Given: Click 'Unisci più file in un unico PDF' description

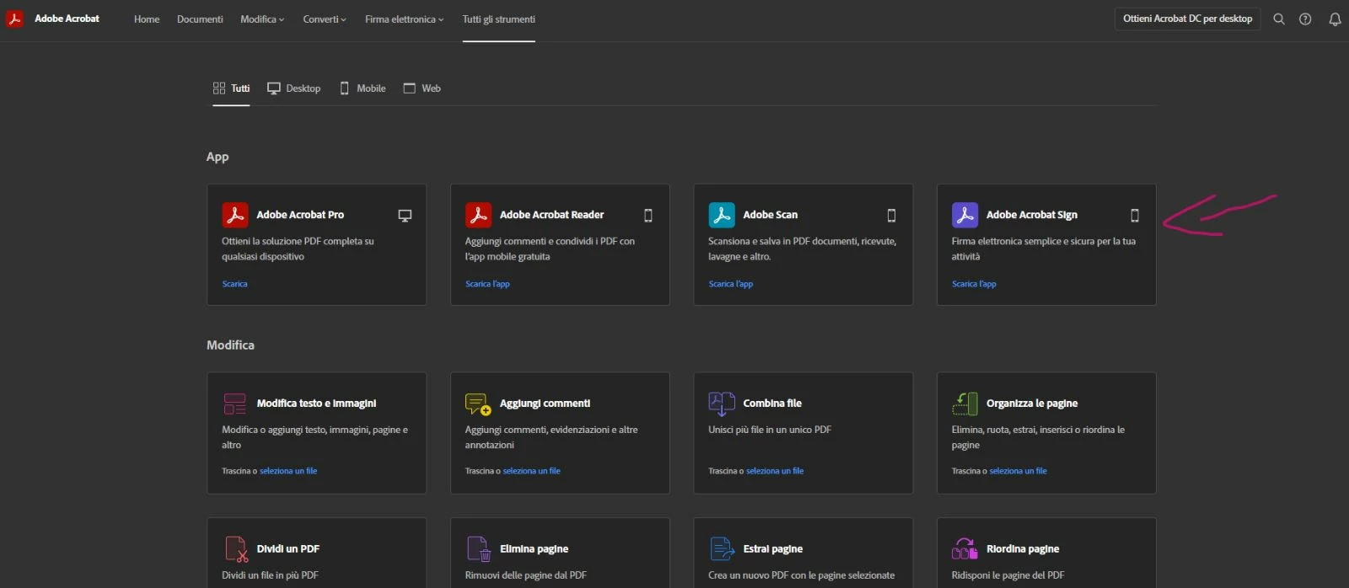Looking at the screenshot, I should click(x=770, y=430).
